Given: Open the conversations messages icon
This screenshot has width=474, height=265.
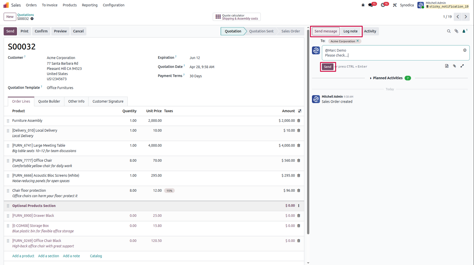Looking at the screenshot, I should tap(371, 5).
